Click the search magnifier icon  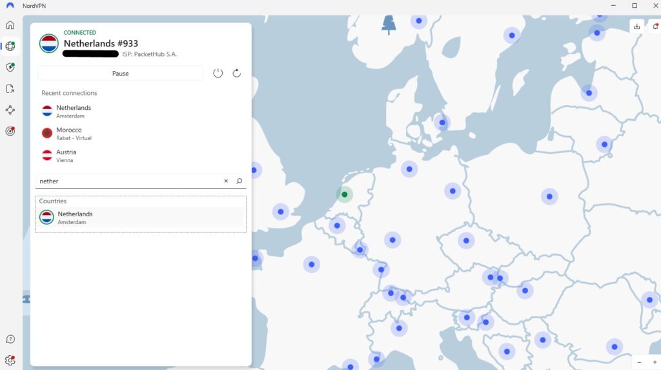239,181
